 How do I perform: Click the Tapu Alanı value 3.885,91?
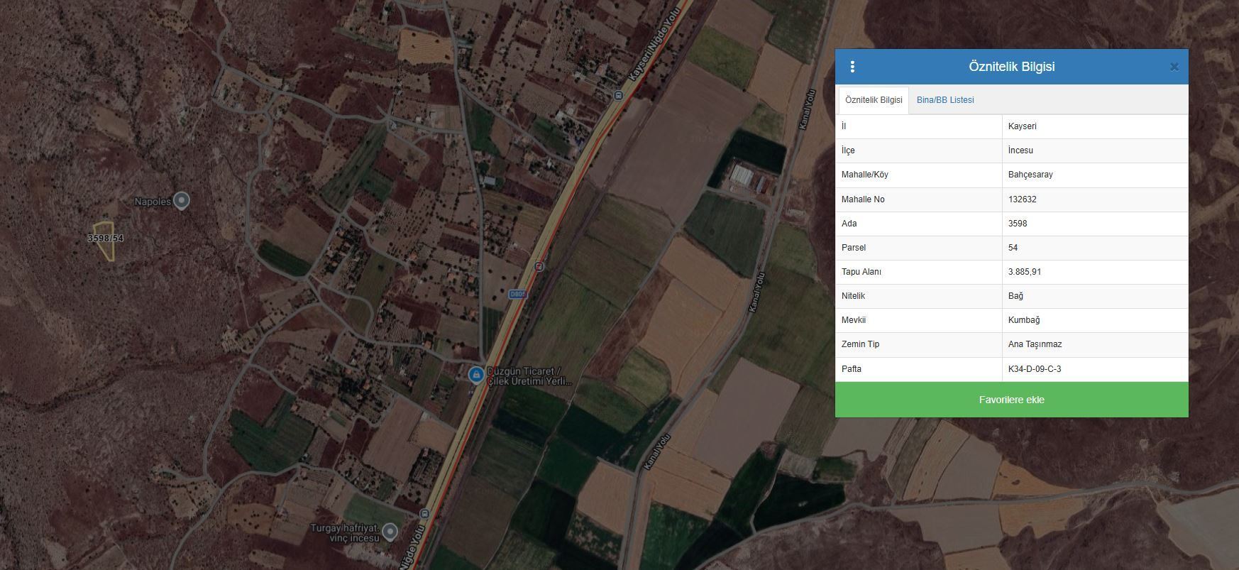[x=1025, y=272]
